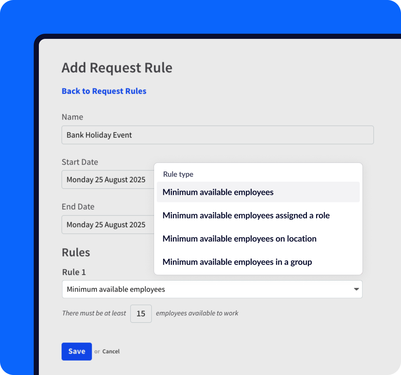Save the new request rule
The height and width of the screenshot is (375, 401).
pyautogui.click(x=76, y=351)
